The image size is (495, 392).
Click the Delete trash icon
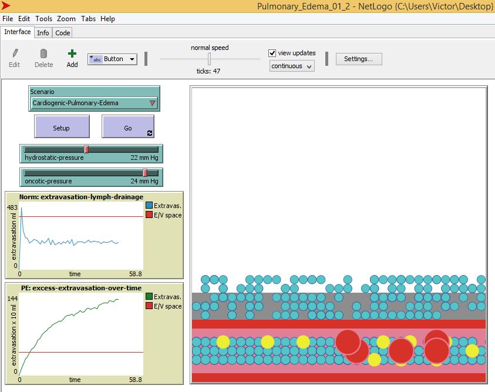click(x=43, y=53)
